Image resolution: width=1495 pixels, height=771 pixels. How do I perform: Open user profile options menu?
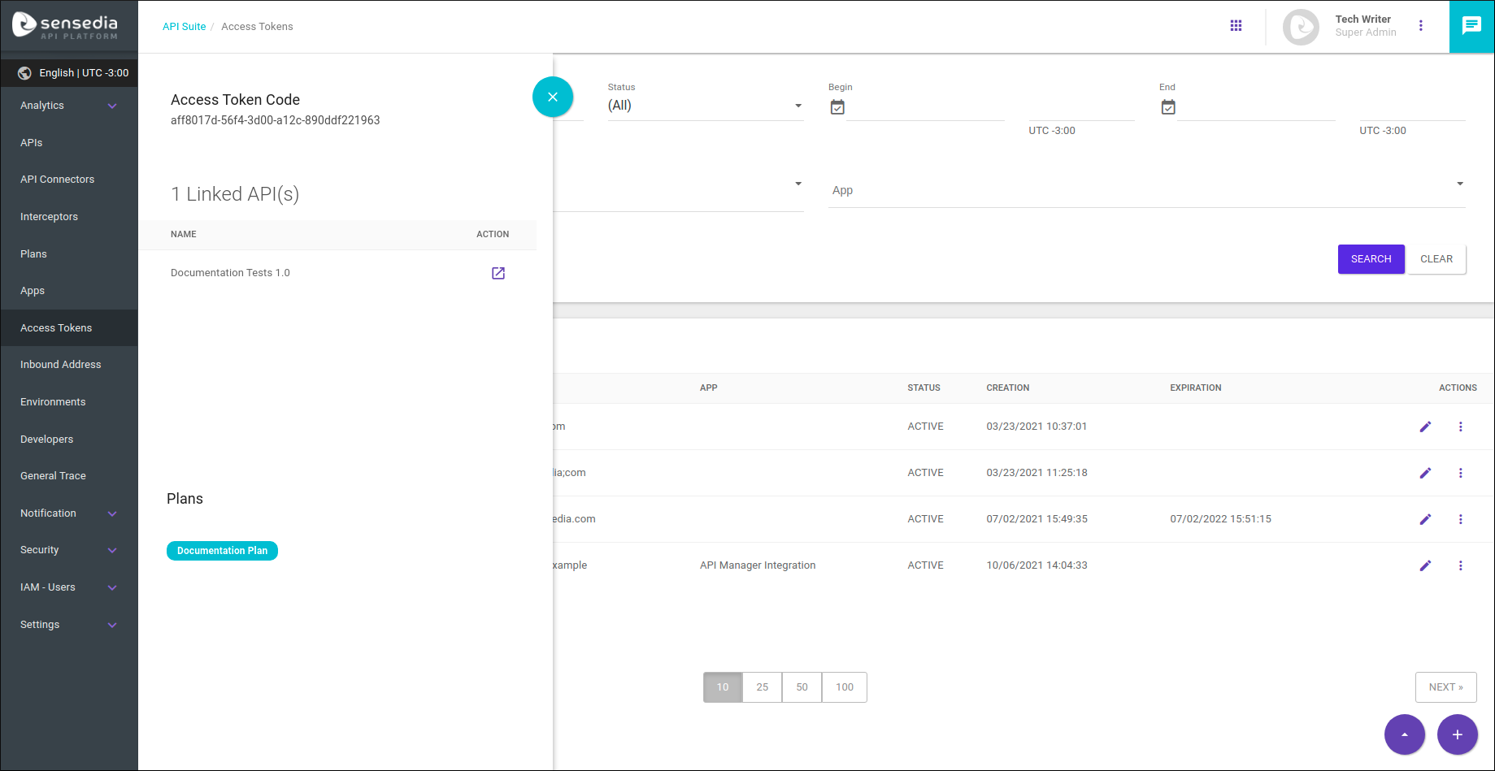(1421, 26)
